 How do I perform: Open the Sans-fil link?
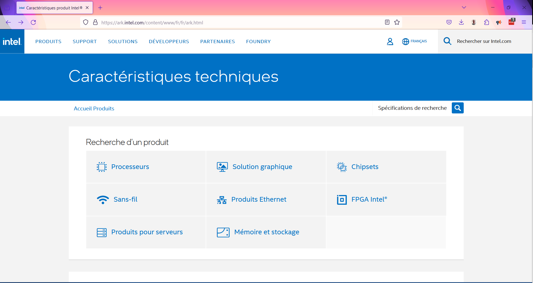pos(126,199)
